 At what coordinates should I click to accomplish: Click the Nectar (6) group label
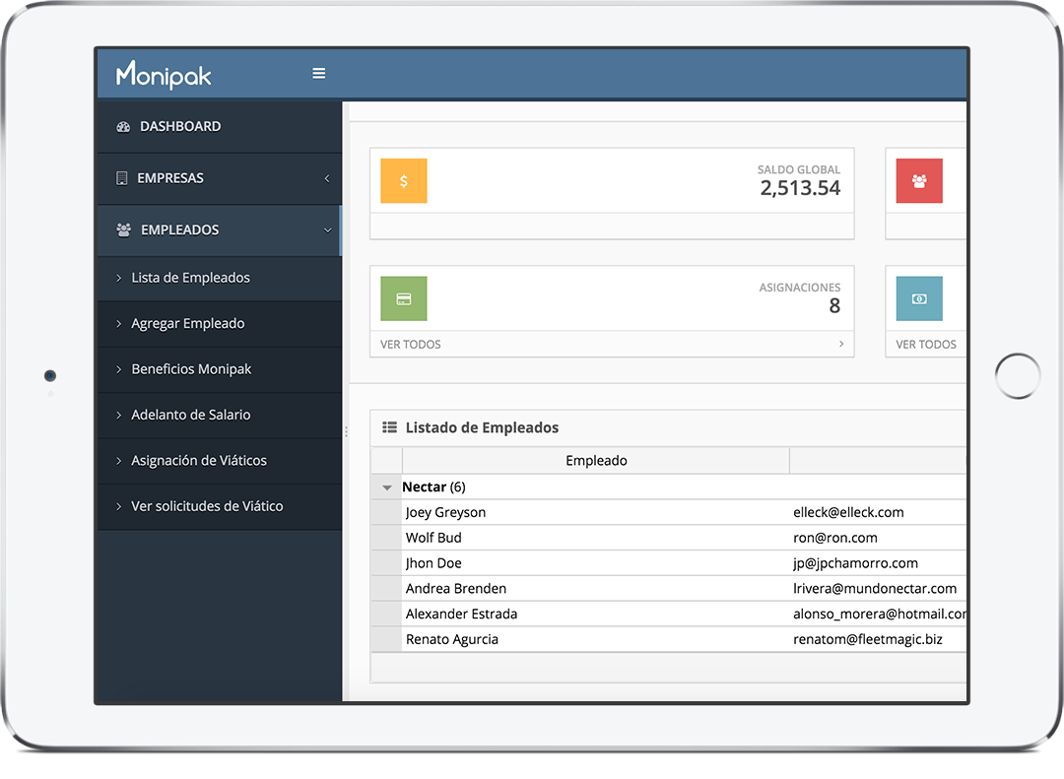point(433,487)
